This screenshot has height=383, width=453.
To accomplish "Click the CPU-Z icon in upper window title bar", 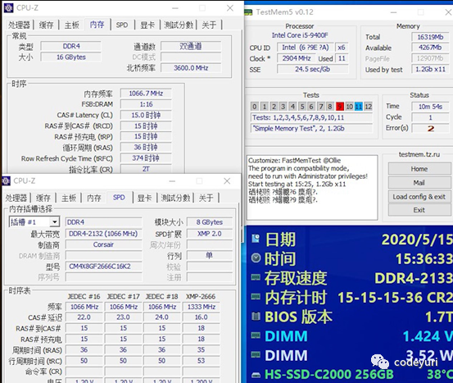I will 8,8.
